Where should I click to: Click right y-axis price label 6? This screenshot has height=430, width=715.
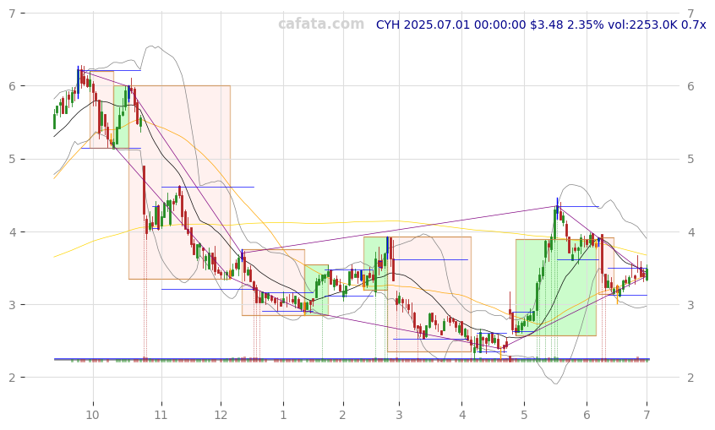pyautogui.click(x=690, y=85)
